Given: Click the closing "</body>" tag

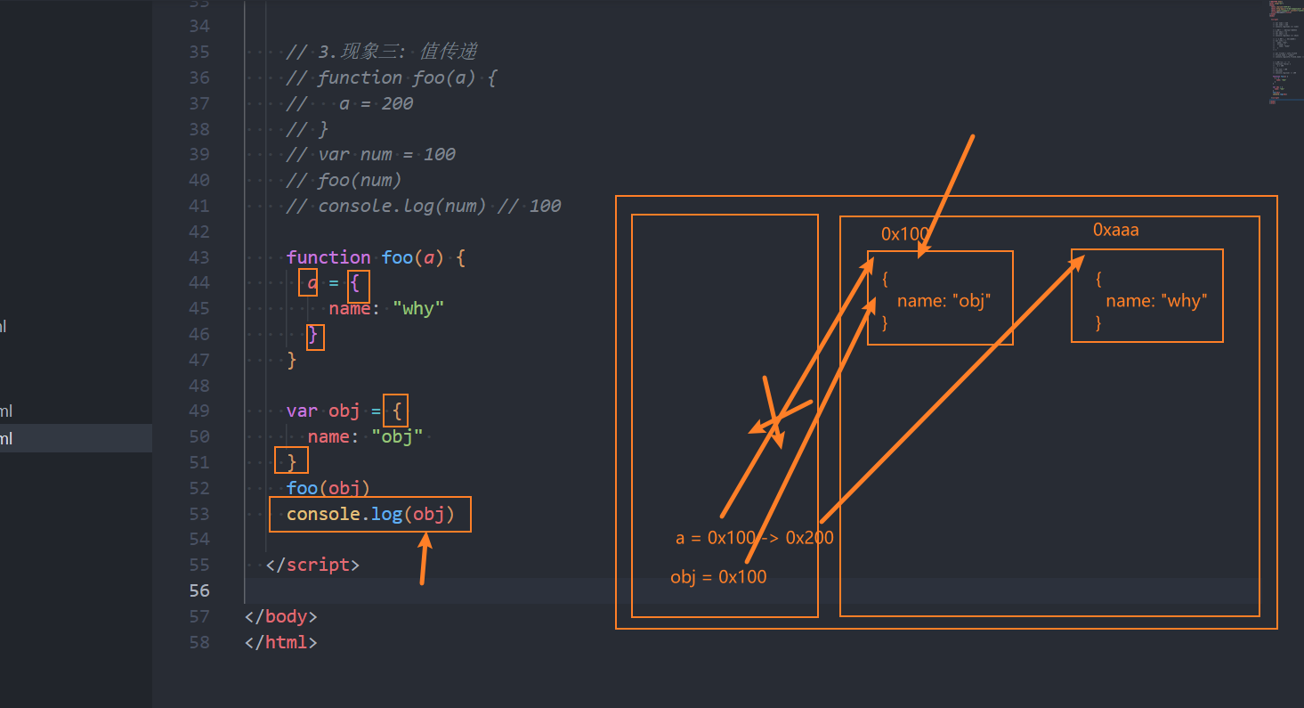Looking at the screenshot, I should [281, 616].
